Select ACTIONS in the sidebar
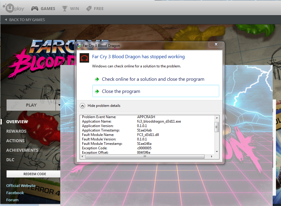 [x=15, y=141]
